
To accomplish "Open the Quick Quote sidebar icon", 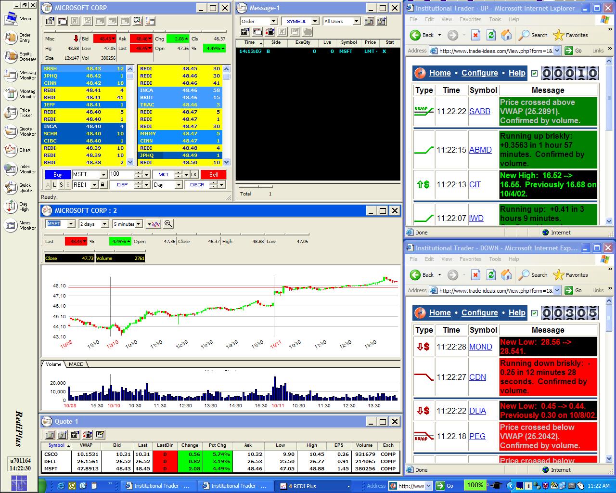I will pyautogui.click(x=11, y=188).
